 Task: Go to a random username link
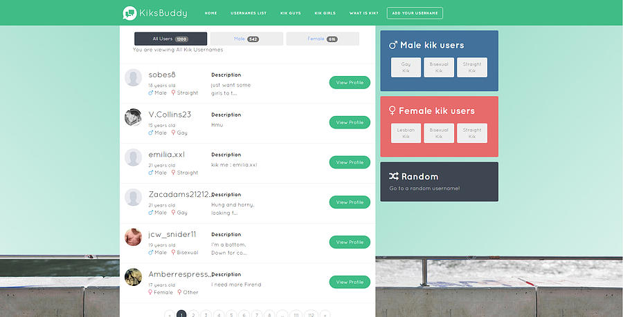point(424,189)
